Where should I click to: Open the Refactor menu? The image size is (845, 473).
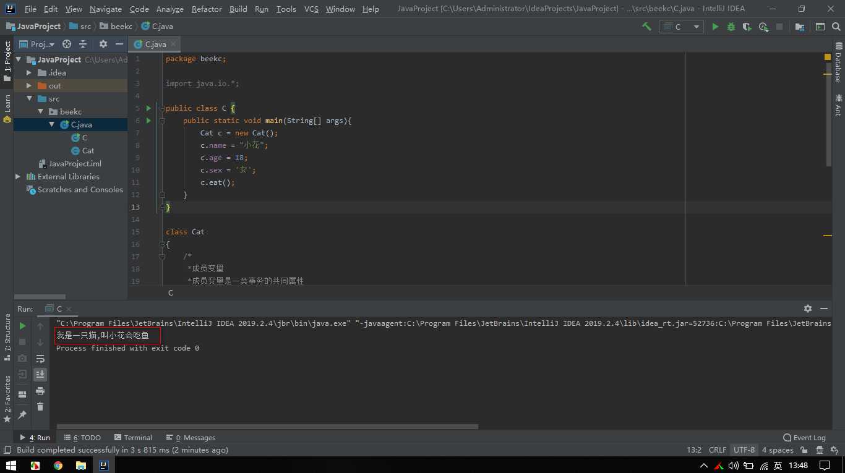coord(207,9)
